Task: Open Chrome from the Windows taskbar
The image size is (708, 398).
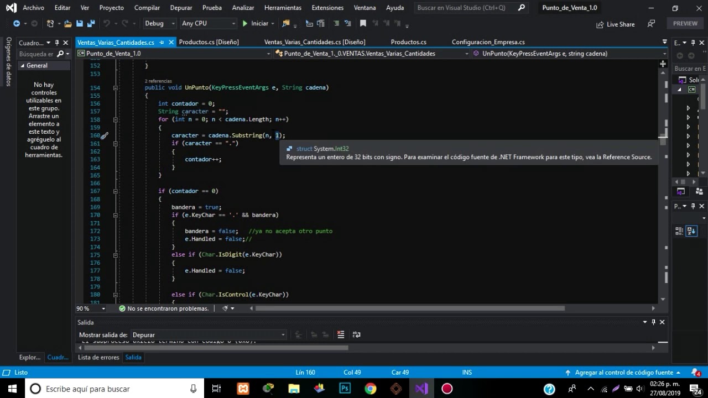Action: point(371,389)
